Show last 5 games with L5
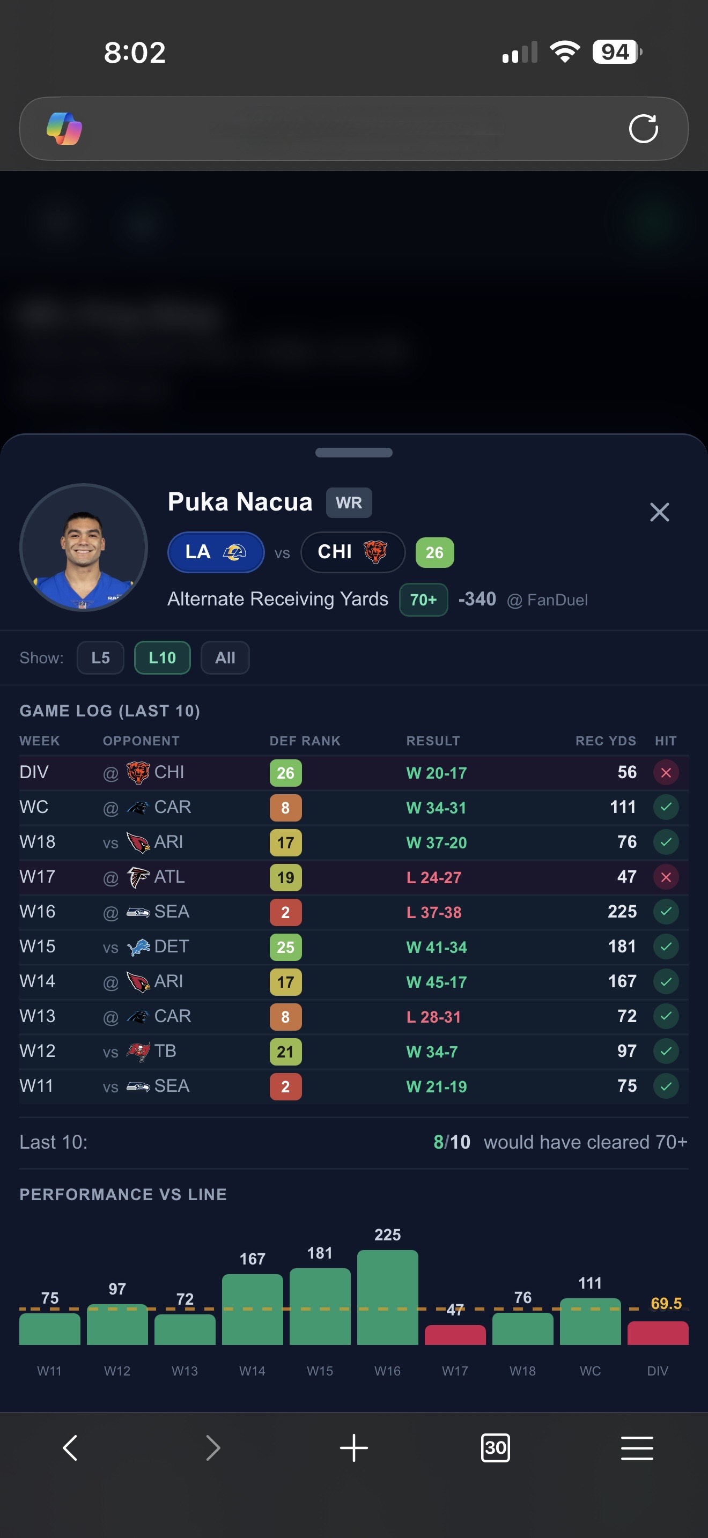 [100, 658]
